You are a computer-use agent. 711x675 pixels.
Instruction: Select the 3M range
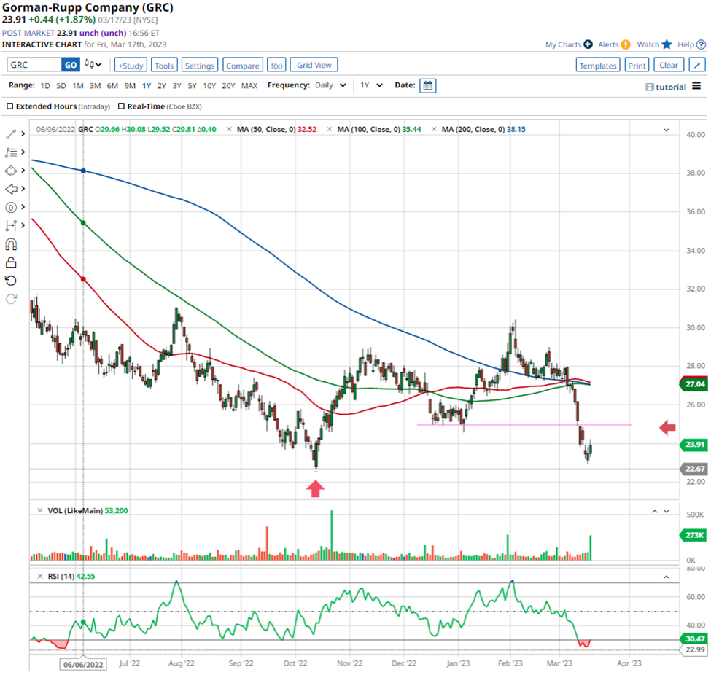pos(95,86)
